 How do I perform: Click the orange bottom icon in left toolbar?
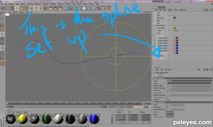(2, 64)
